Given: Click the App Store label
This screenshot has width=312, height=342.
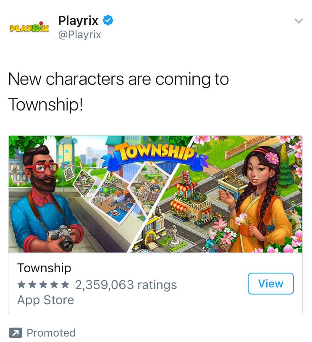Looking at the screenshot, I should (46, 300).
